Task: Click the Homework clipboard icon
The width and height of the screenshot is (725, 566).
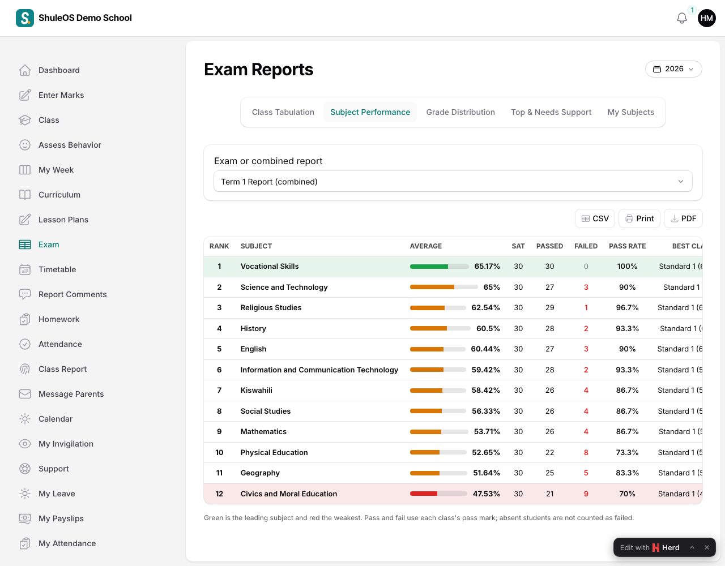Action: (x=25, y=319)
